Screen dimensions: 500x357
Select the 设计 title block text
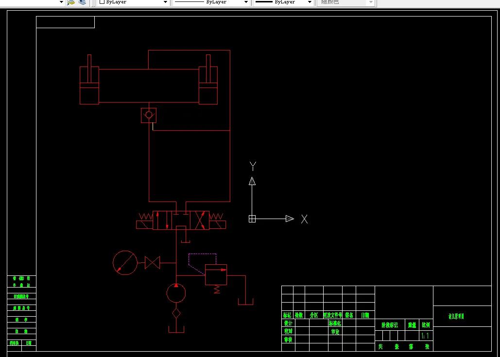[288, 323]
